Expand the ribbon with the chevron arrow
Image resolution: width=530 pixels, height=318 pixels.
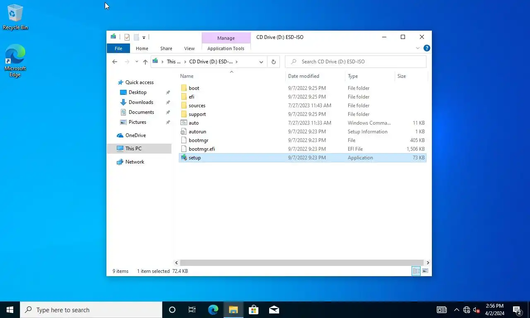pos(418,48)
